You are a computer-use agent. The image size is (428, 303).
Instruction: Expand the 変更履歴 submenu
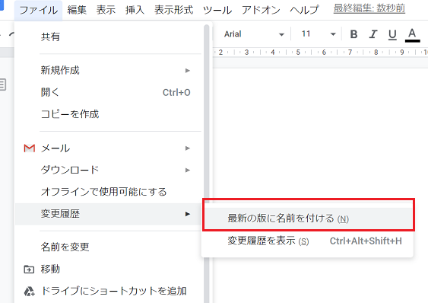tap(109, 214)
